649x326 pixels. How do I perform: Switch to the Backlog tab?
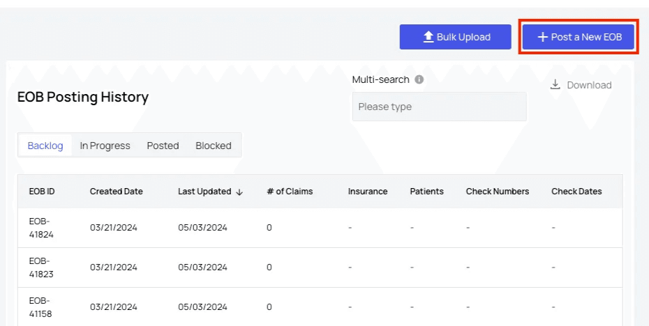(45, 146)
